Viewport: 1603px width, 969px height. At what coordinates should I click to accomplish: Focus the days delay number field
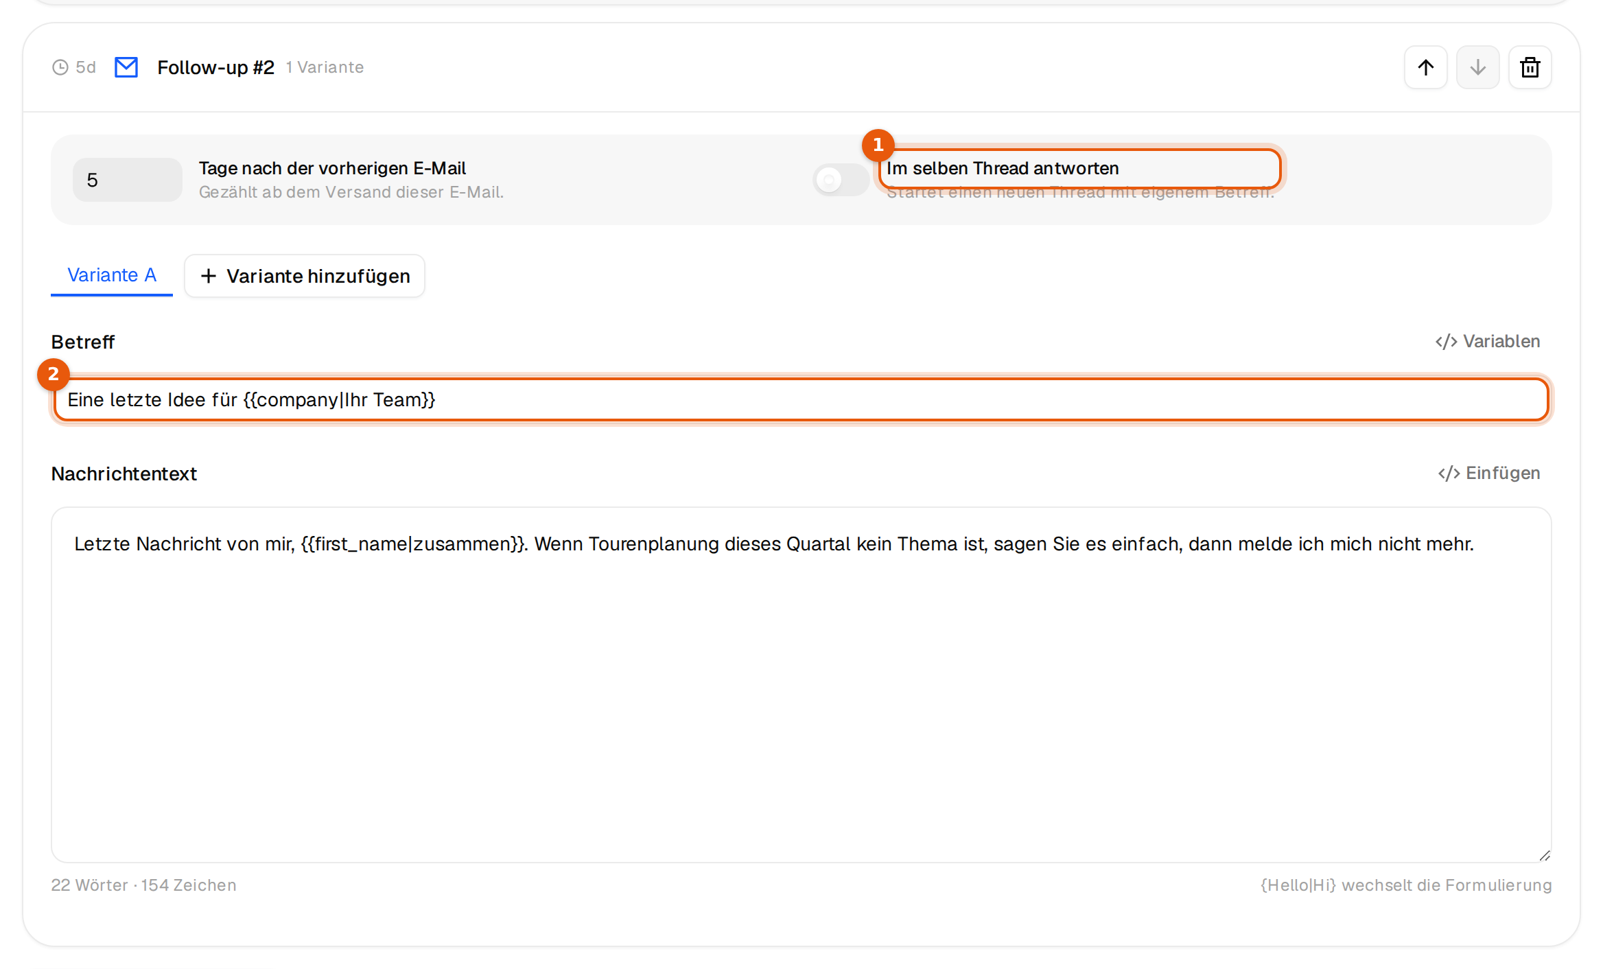(128, 180)
